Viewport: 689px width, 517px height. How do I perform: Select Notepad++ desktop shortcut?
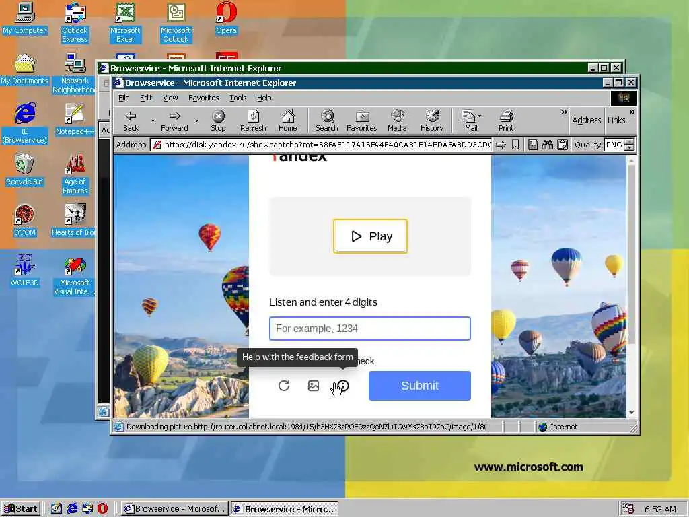point(75,119)
